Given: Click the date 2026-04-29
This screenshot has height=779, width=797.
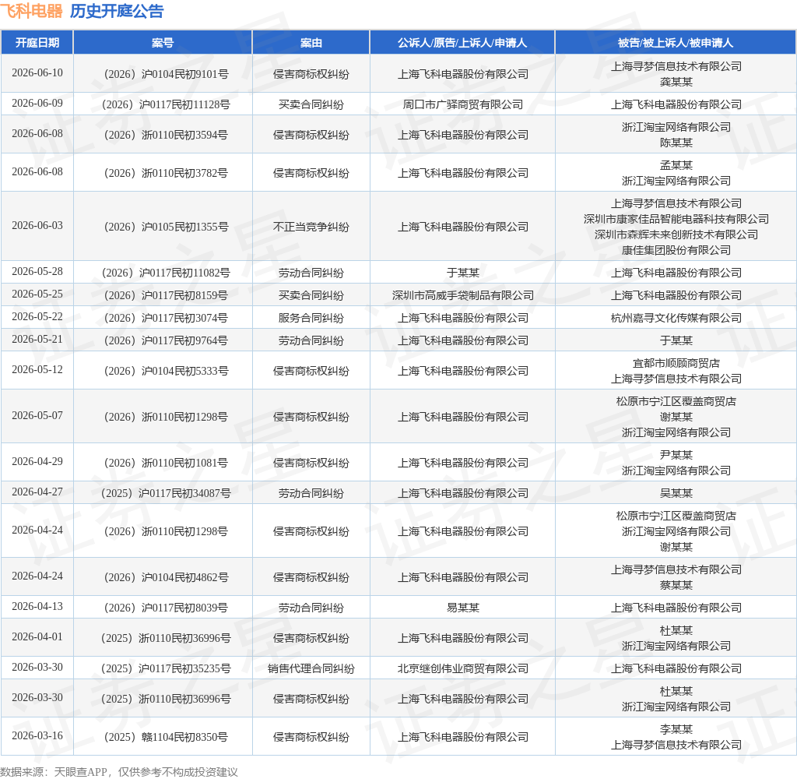Looking at the screenshot, I should (37, 461).
